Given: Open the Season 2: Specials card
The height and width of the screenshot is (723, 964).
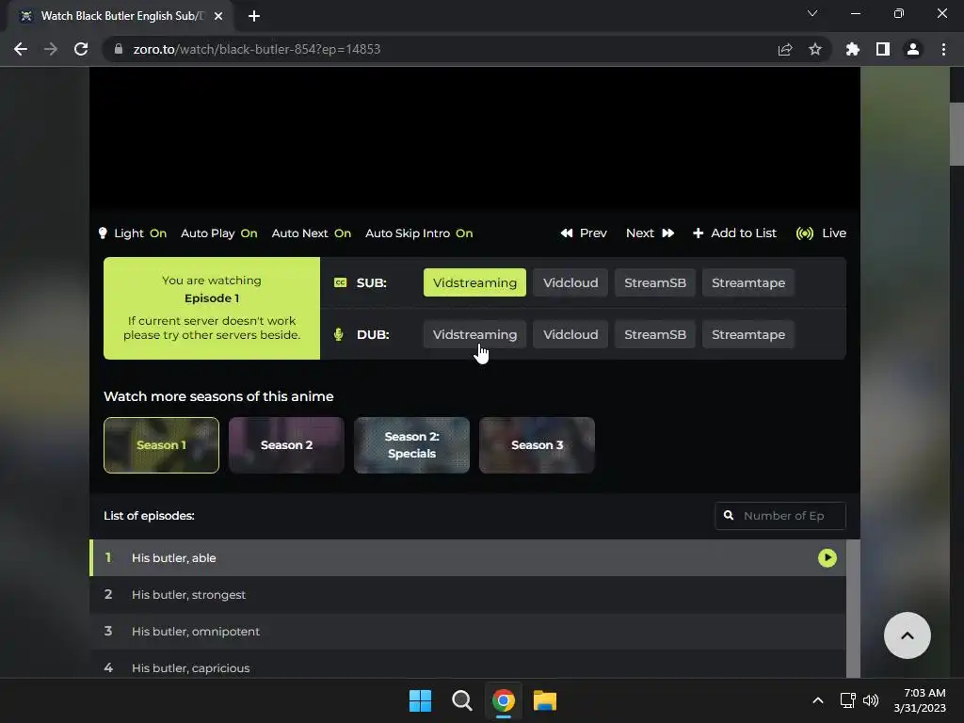Looking at the screenshot, I should click(412, 445).
